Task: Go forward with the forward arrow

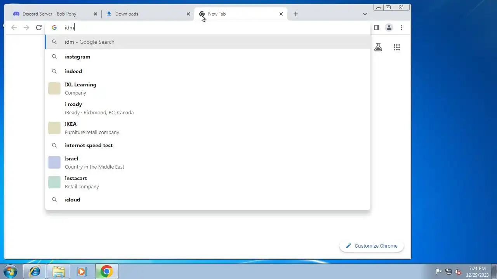Action: (26, 28)
